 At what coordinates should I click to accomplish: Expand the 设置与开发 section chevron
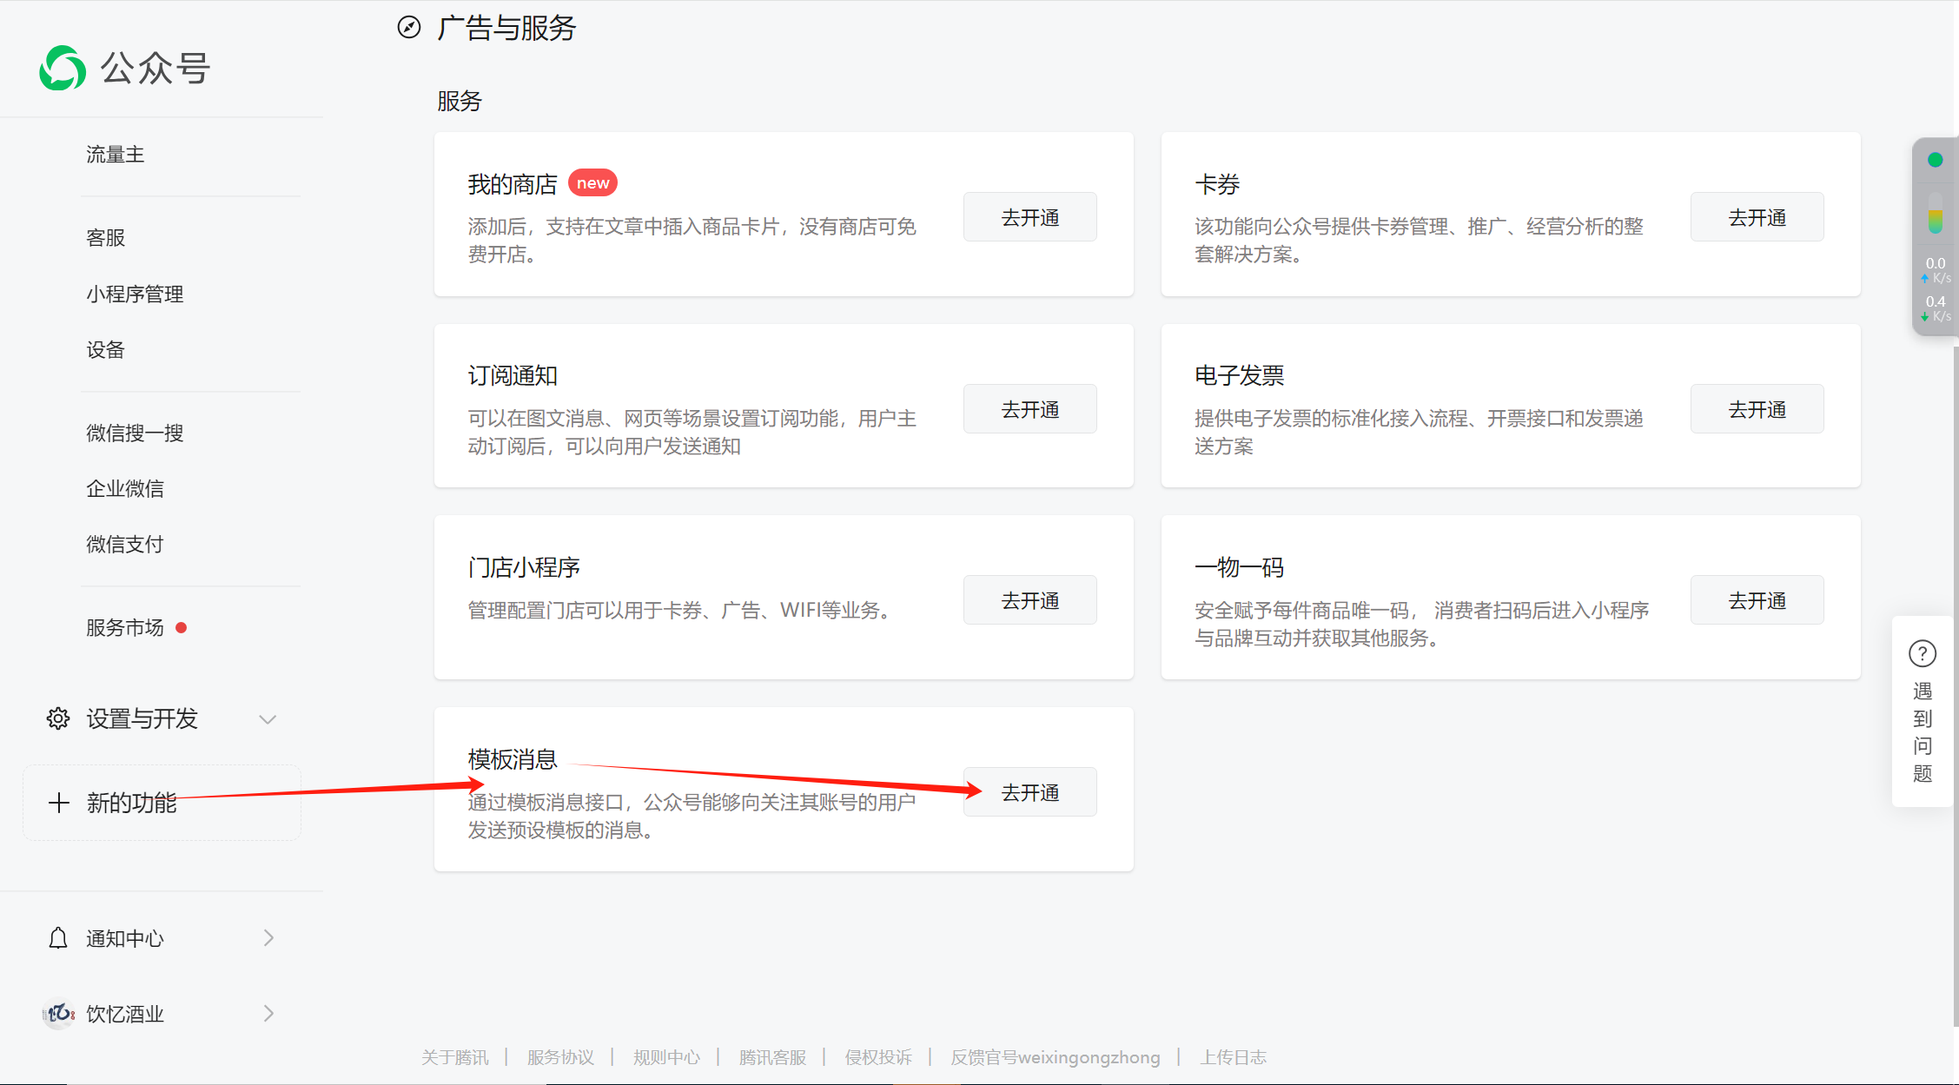tap(268, 719)
